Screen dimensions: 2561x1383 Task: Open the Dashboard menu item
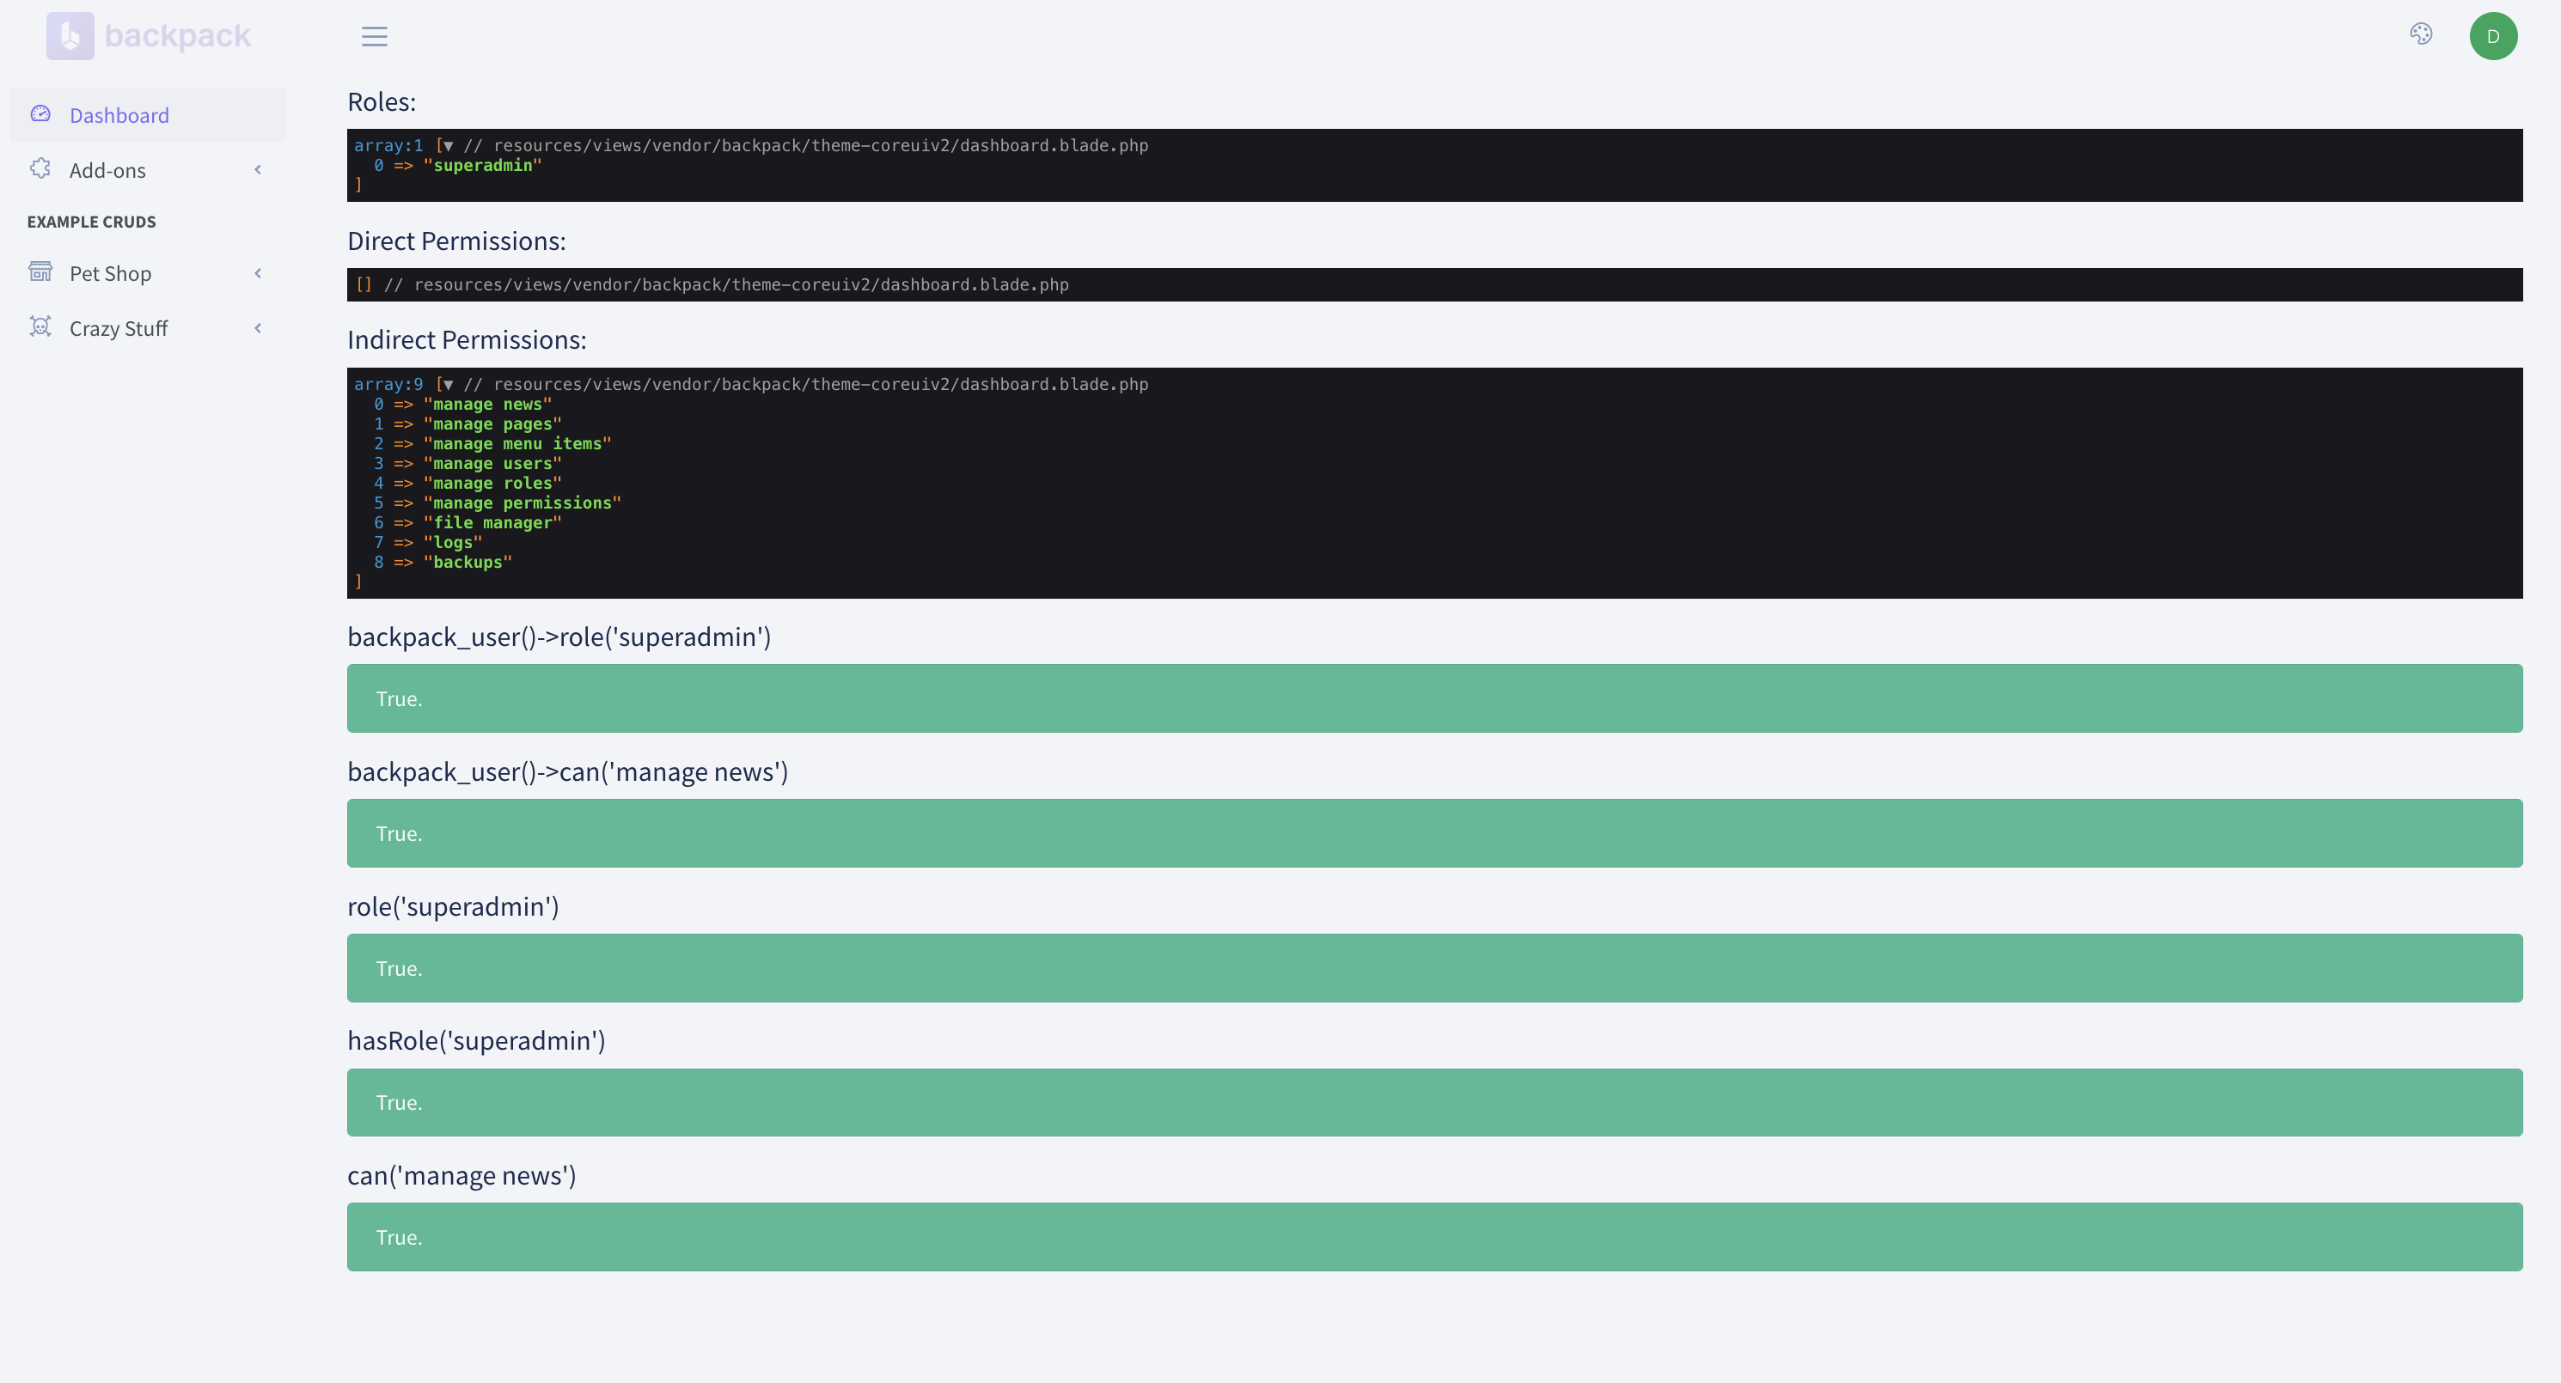point(119,114)
